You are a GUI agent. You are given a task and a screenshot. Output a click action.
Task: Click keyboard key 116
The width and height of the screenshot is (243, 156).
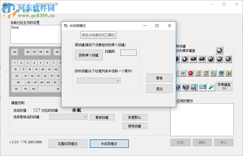click(x=57, y=52)
